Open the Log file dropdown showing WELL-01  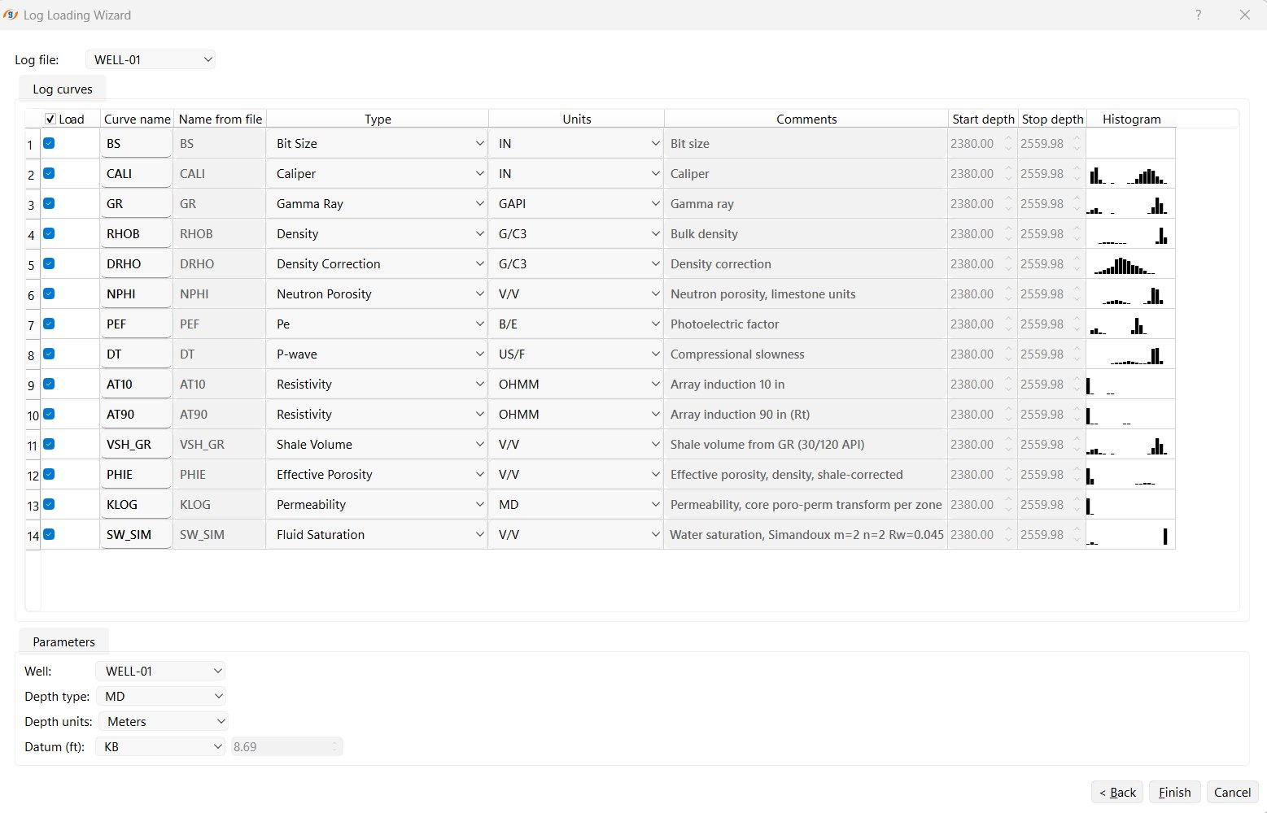click(151, 59)
